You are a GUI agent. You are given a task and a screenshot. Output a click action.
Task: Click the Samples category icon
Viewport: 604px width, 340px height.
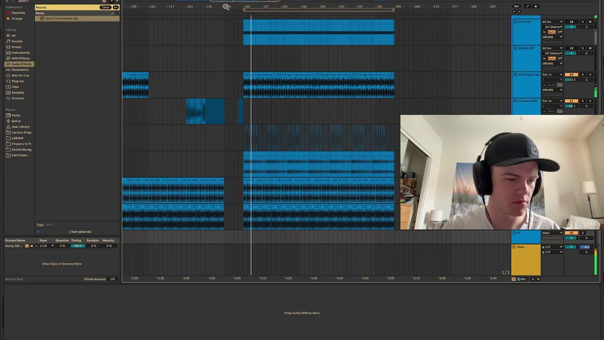(8, 93)
